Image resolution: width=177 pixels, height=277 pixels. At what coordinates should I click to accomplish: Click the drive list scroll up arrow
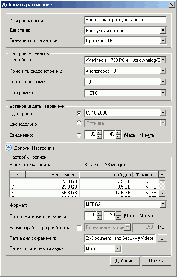[162, 174]
